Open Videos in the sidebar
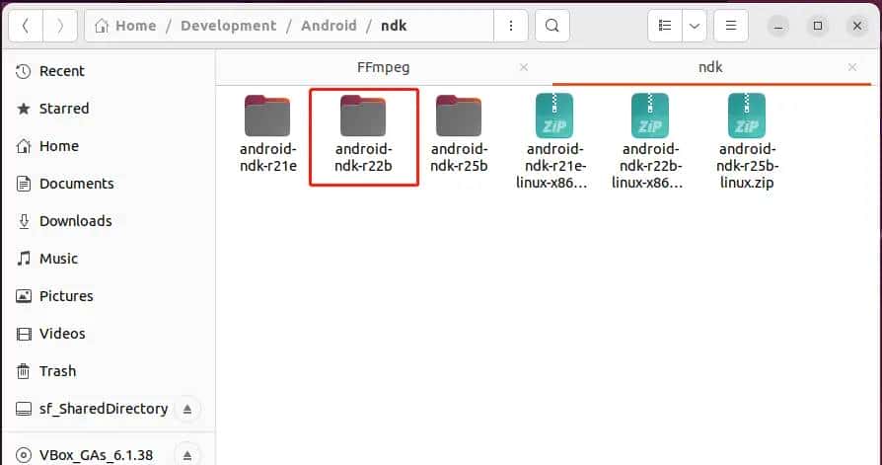Image resolution: width=882 pixels, height=465 pixels. pyautogui.click(x=108, y=334)
